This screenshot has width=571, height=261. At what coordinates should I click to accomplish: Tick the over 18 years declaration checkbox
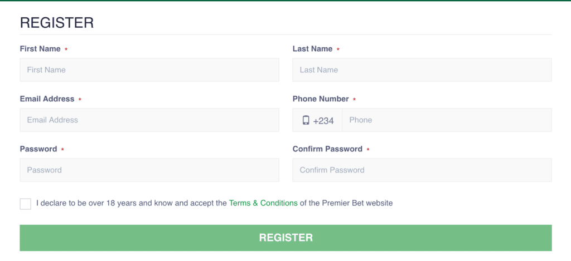click(x=26, y=204)
